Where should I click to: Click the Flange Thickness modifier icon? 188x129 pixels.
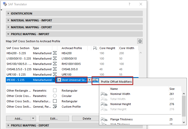pos(104,120)
